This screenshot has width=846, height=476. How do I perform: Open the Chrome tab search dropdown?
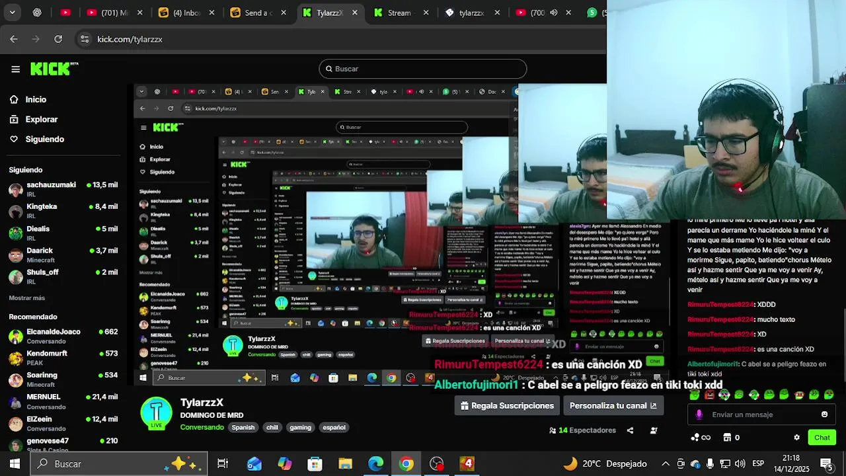(x=12, y=12)
